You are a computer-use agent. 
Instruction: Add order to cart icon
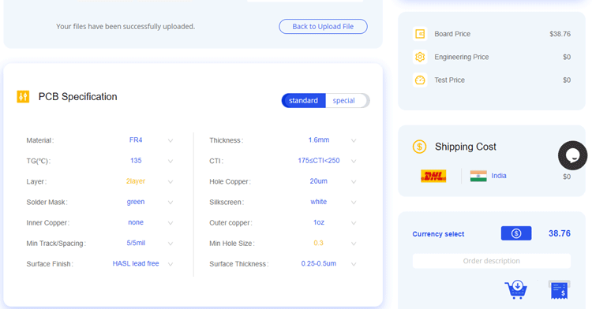click(516, 289)
